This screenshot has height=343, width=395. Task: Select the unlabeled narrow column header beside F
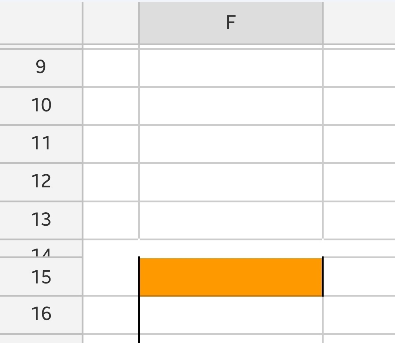111,23
